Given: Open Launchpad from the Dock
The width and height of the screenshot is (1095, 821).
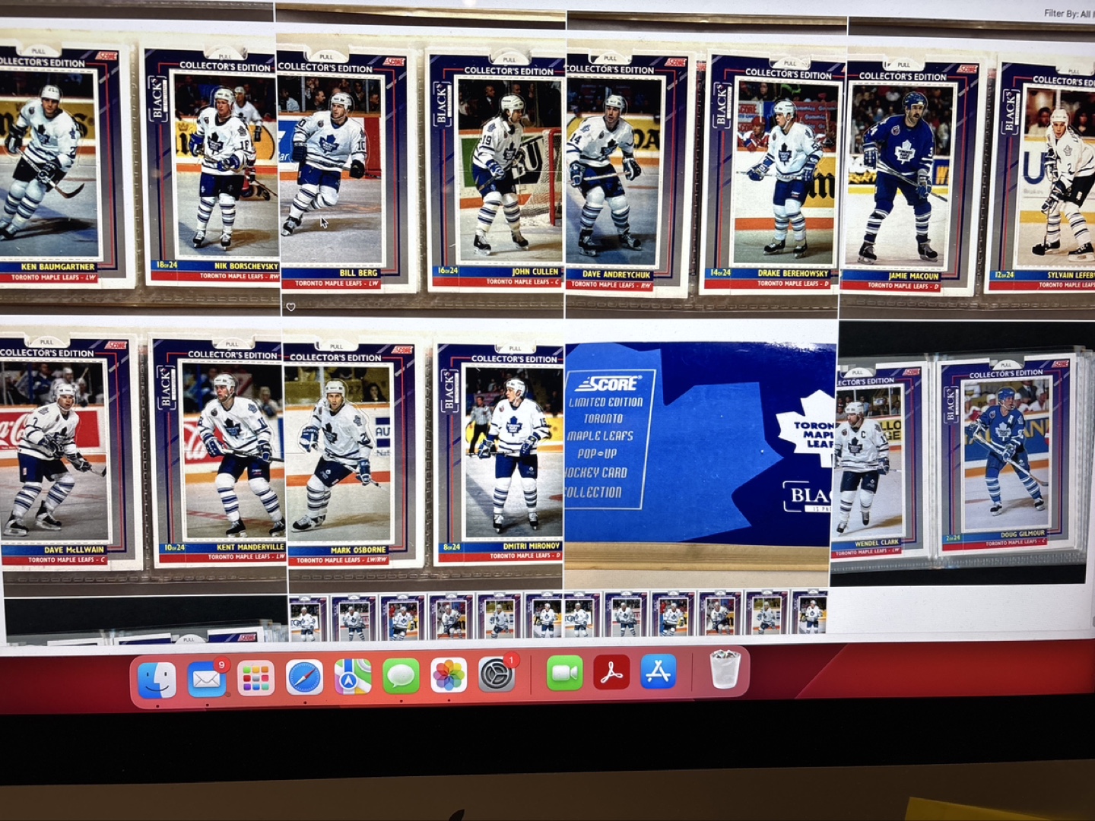Looking at the screenshot, I should (255, 678).
